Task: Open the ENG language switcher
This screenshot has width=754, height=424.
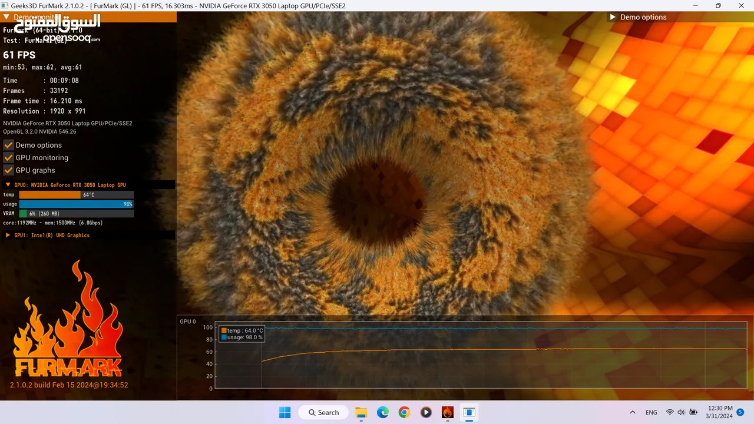Action: point(652,412)
